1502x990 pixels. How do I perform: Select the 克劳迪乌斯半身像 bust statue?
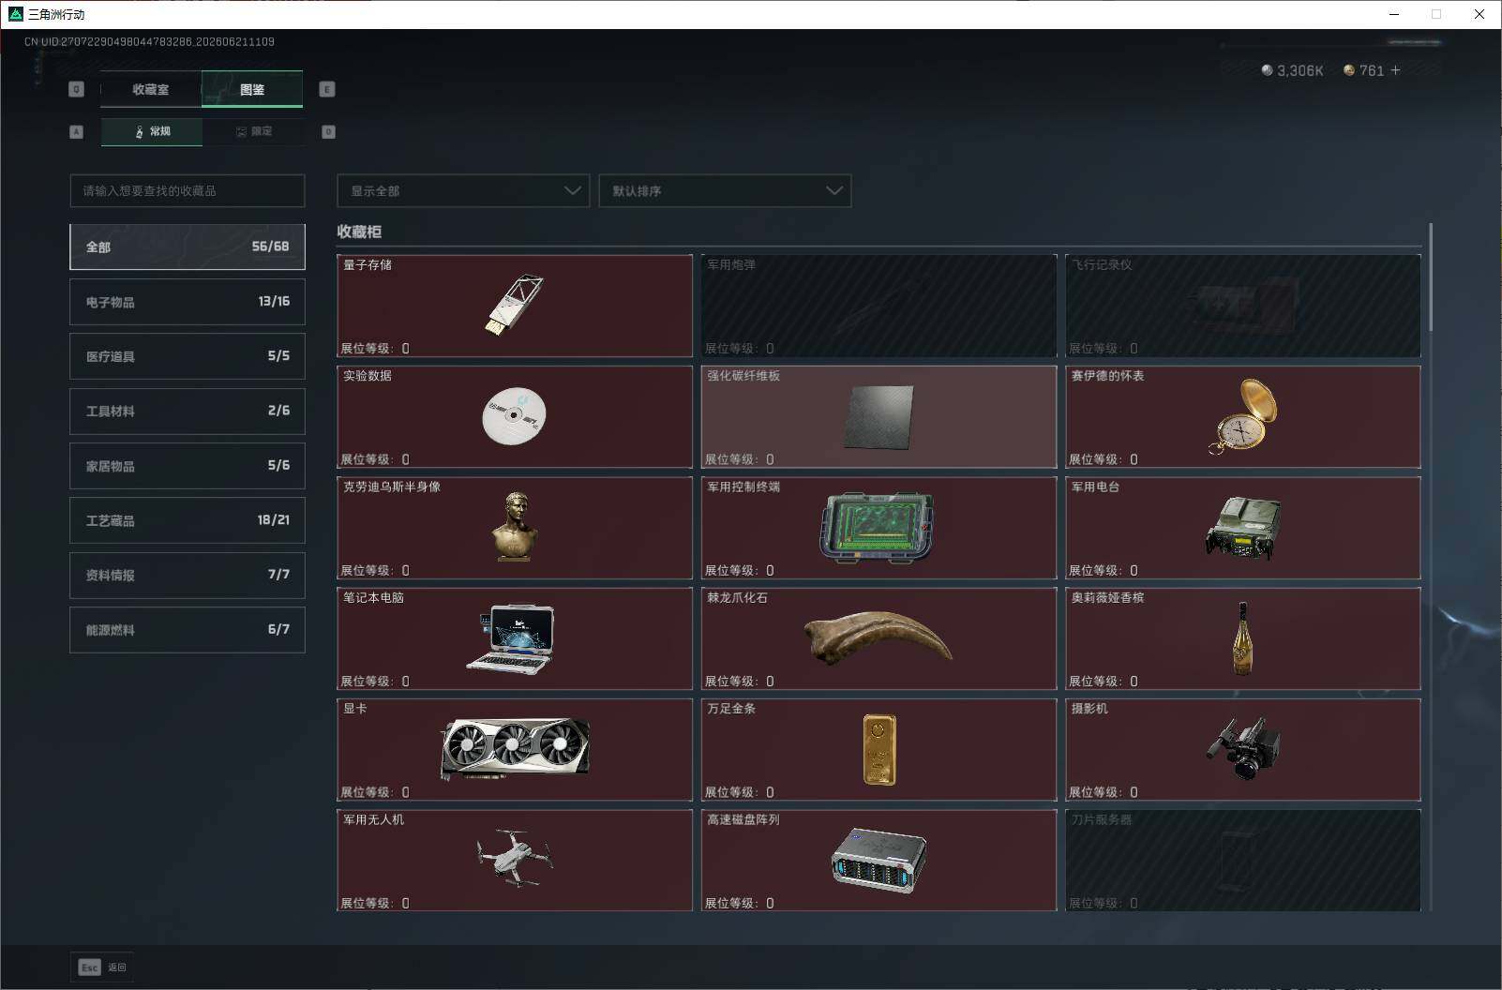point(515,528)
